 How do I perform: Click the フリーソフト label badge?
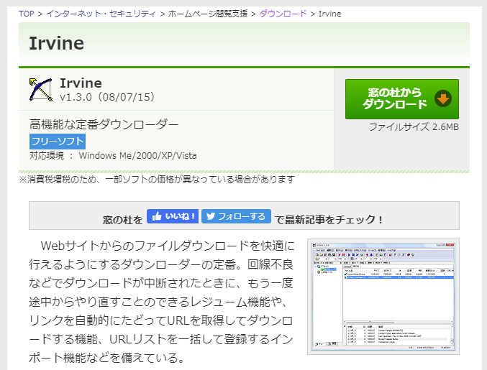(58, 142)
